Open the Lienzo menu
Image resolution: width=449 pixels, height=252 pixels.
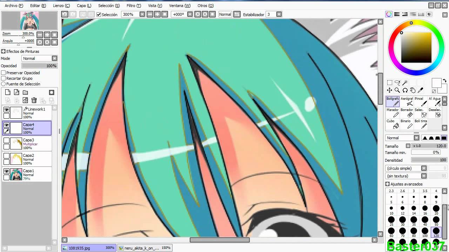[61, 6]
